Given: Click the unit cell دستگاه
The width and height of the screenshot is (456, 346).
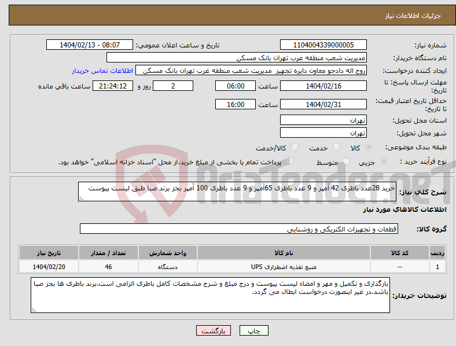Looking at the screenshot, I should pos(168,267).
